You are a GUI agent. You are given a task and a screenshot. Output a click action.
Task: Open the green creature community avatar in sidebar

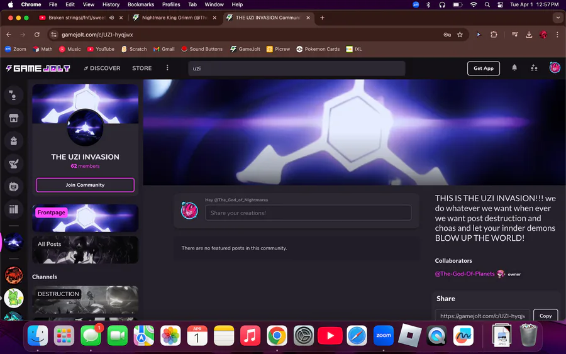[x=14, y=298]
